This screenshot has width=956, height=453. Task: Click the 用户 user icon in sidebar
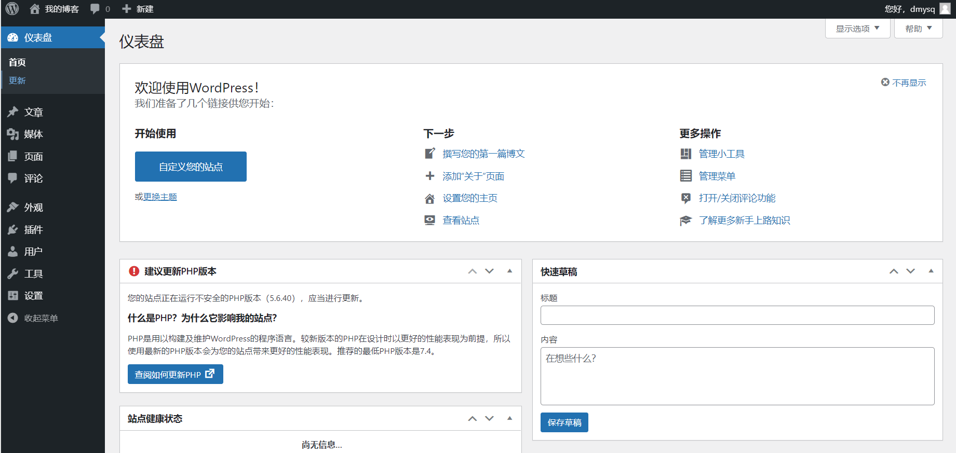[x=13, y=251]
